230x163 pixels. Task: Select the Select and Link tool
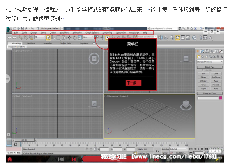[x=21, y=38]
